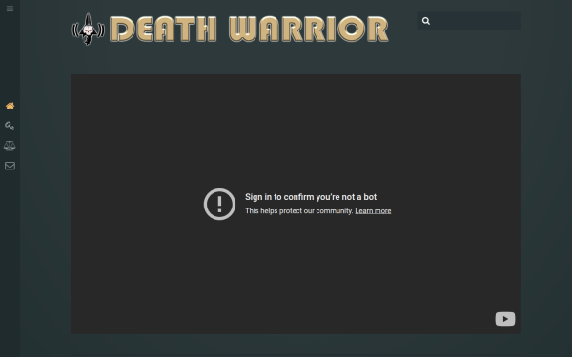Image resolution: width=572 pixels, height=357 pixels.
Task: Click the Death Warrior title banner
Action: click(249, 30)
